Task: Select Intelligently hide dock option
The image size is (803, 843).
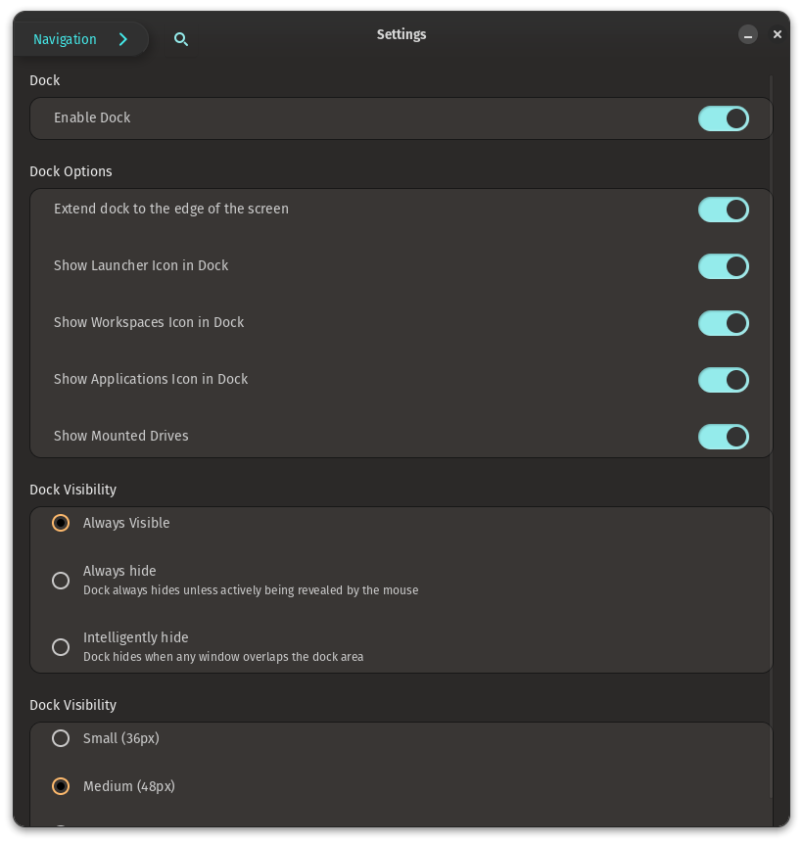Action: tap(61, 647)
